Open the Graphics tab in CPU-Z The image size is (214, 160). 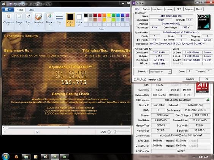pos(189,9)
